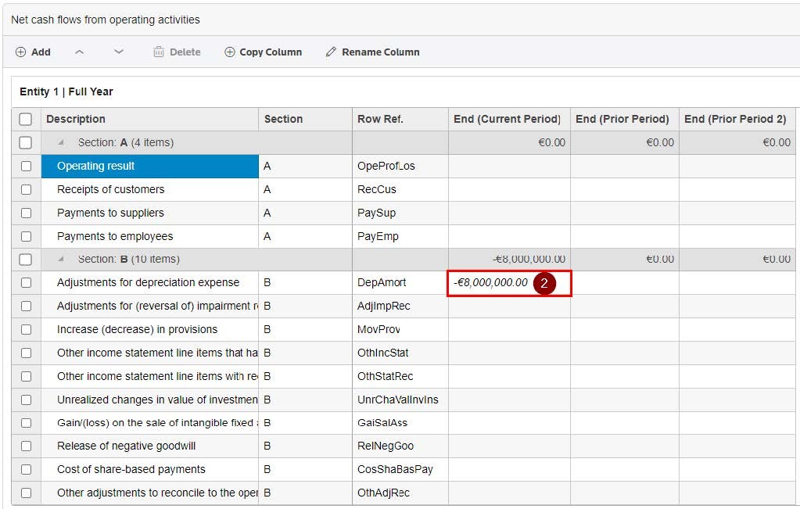Move row down with chevron arrow
800x509 pixels.
pos(119,52)
